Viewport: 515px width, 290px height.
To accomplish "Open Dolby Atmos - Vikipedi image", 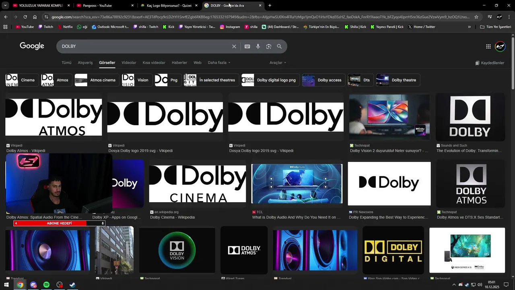I will tap(54, 117).
